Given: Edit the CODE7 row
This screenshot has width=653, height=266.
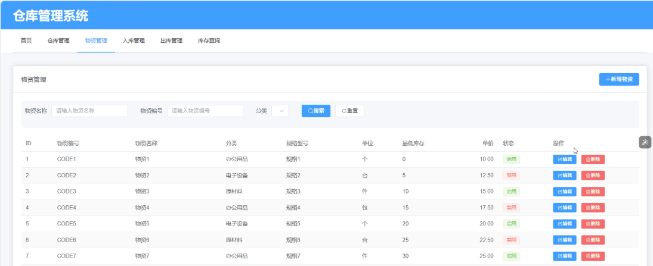Looking at the screenshot, I should 565,256.
